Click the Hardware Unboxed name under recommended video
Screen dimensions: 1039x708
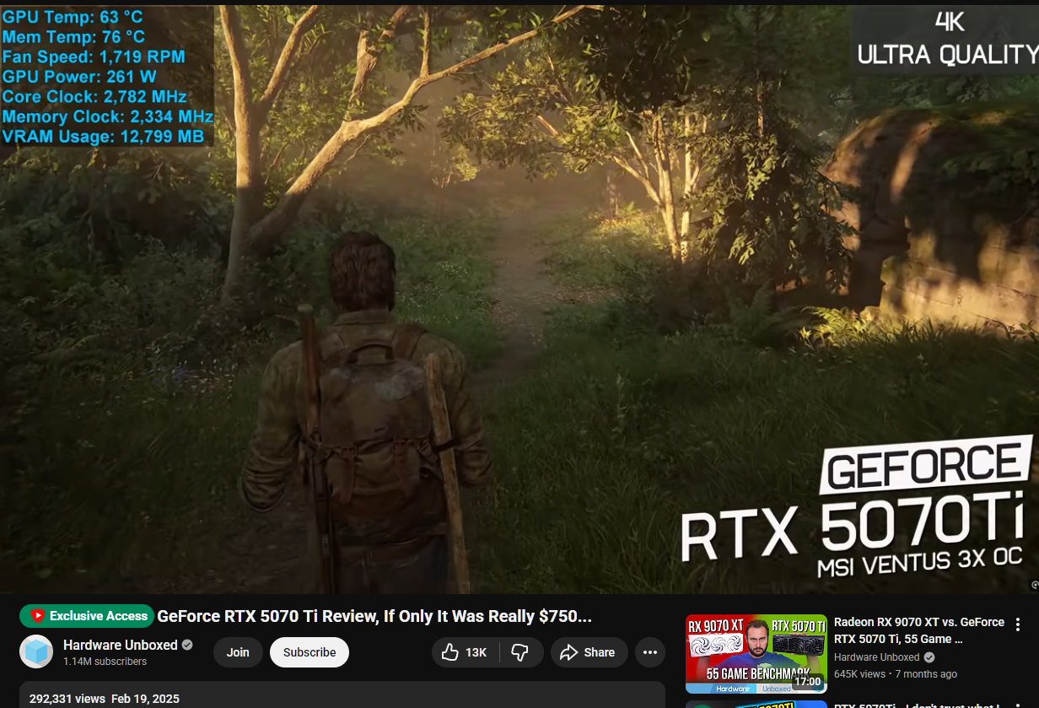(877, 657)
